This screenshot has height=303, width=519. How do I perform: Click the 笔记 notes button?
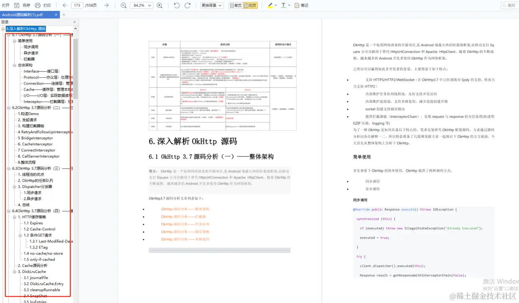click(x=301, y=5)
